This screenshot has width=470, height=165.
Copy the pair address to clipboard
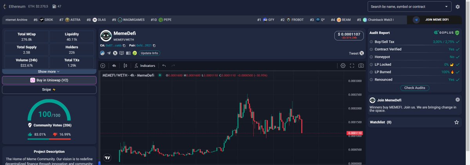coord(154,46)
